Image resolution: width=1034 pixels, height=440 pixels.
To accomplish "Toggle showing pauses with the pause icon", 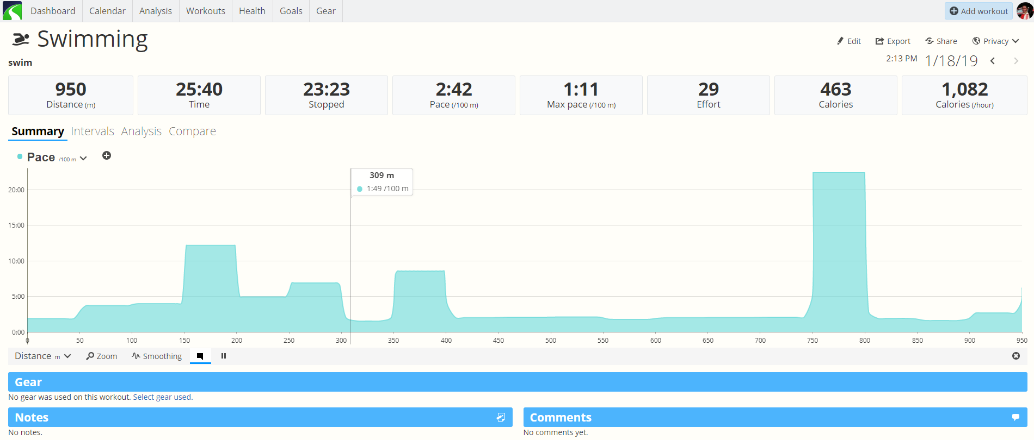I will coord(224,356).
